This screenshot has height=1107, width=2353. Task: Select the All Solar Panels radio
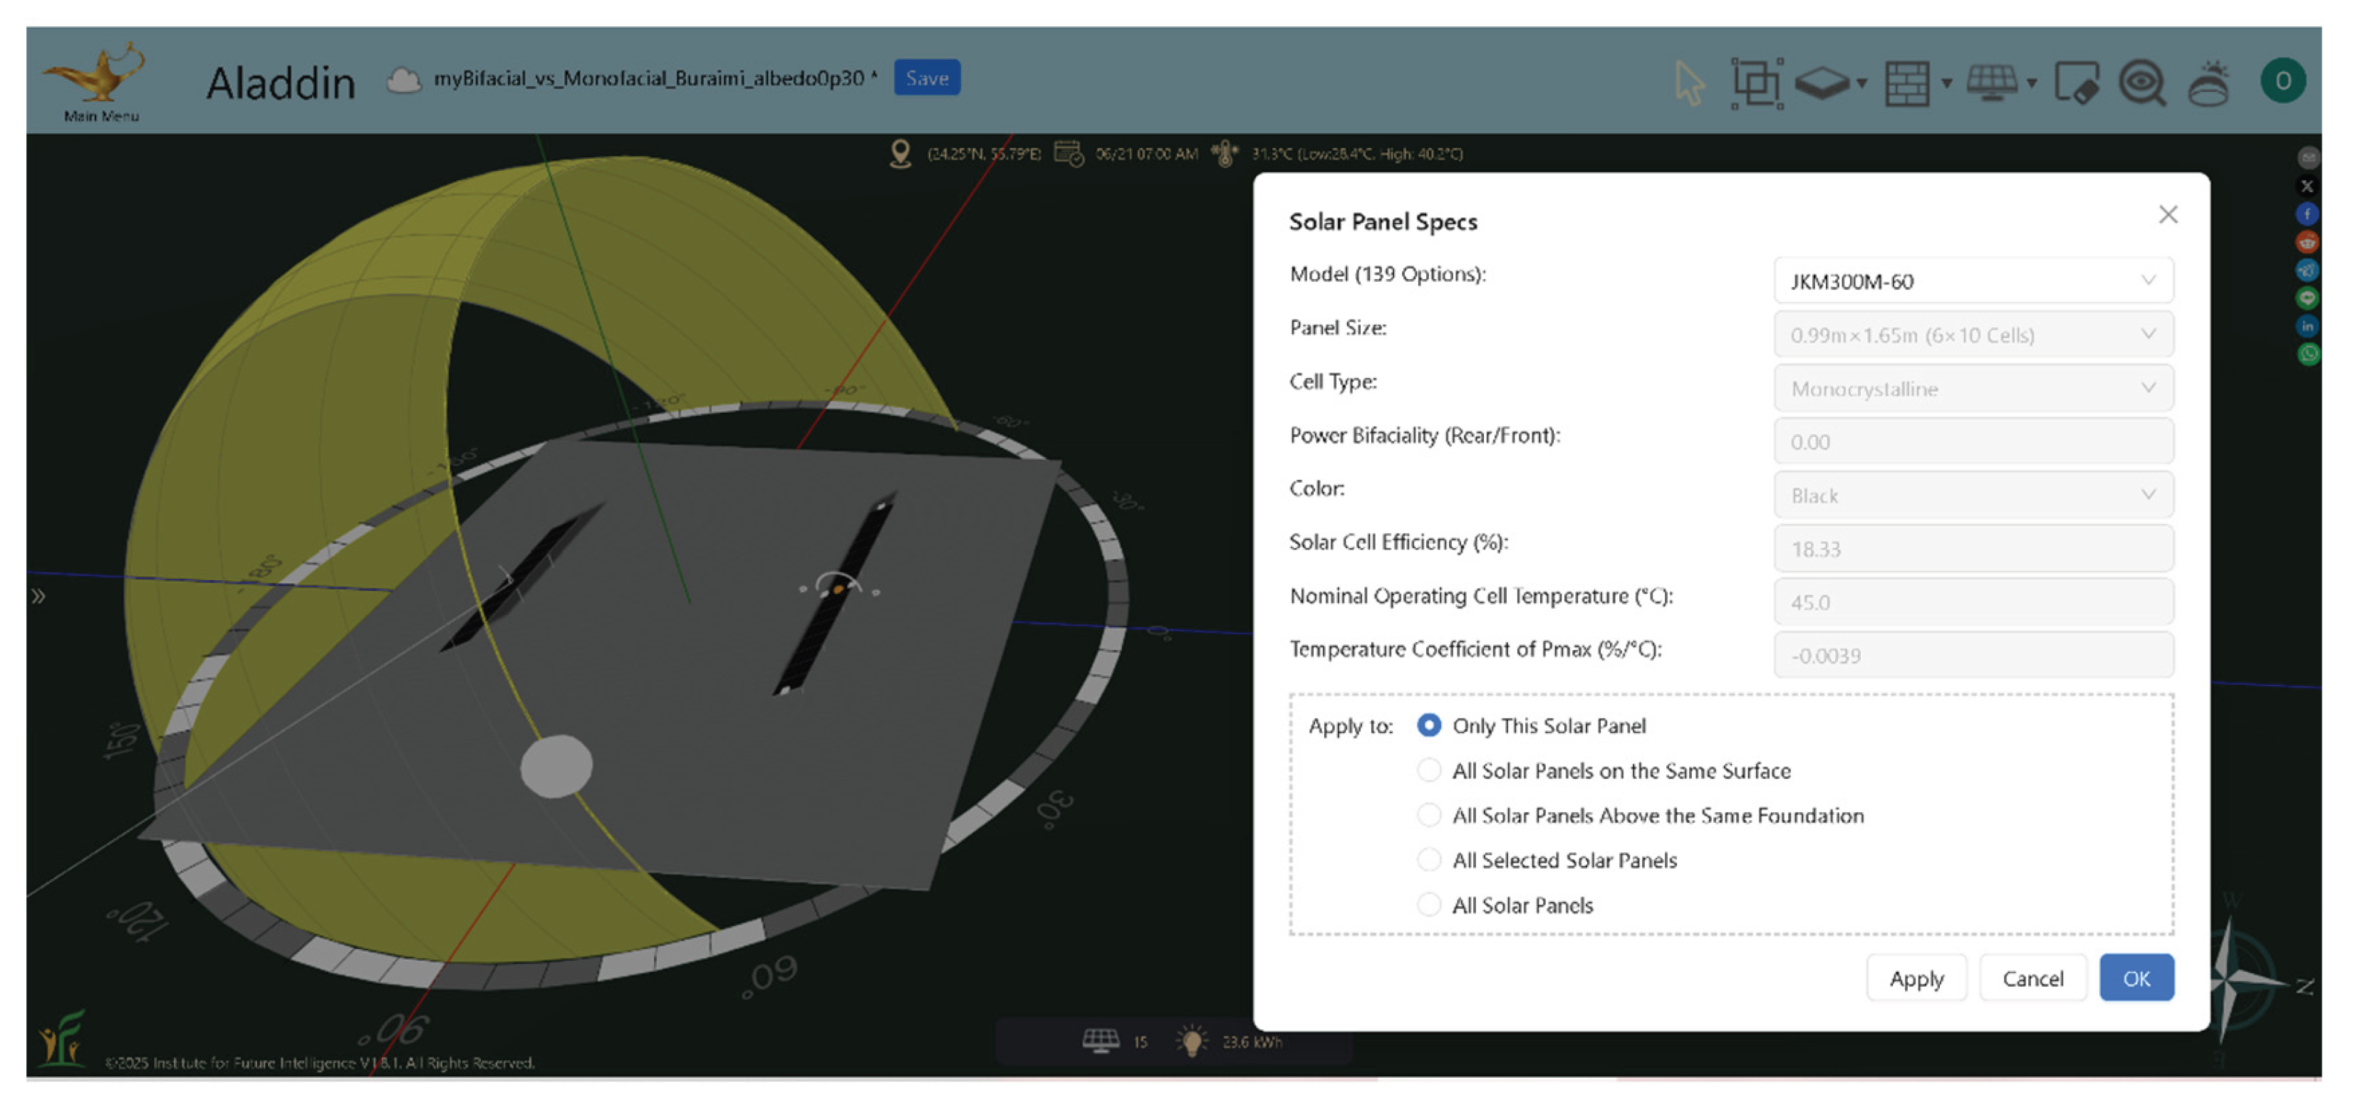click(1428, 904)
